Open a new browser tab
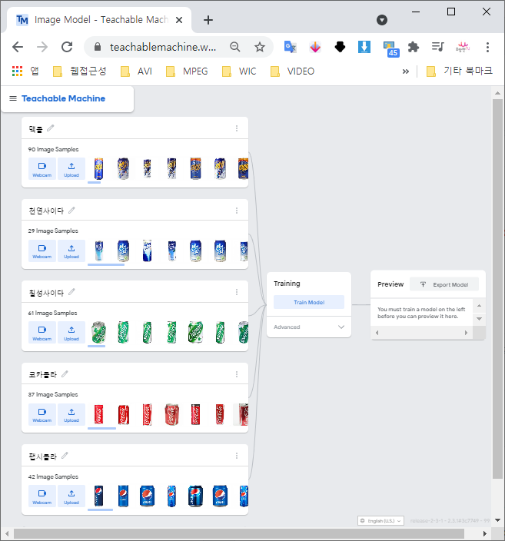505x541 pixels. pos(208,20)
